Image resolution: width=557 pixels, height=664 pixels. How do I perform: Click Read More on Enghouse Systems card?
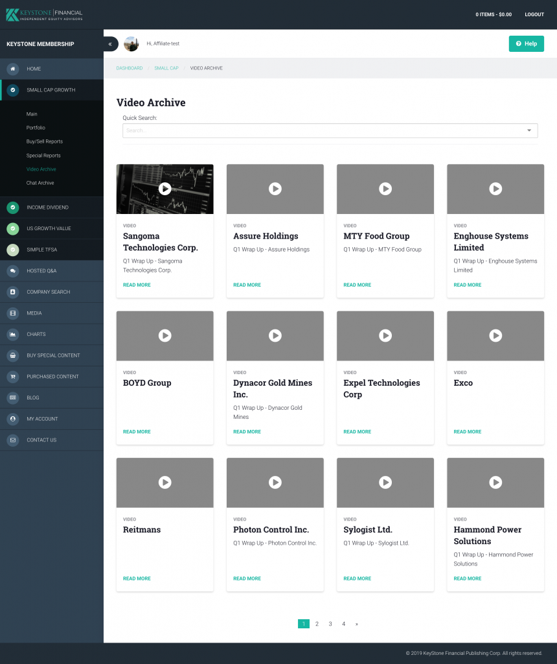(468, 285)
